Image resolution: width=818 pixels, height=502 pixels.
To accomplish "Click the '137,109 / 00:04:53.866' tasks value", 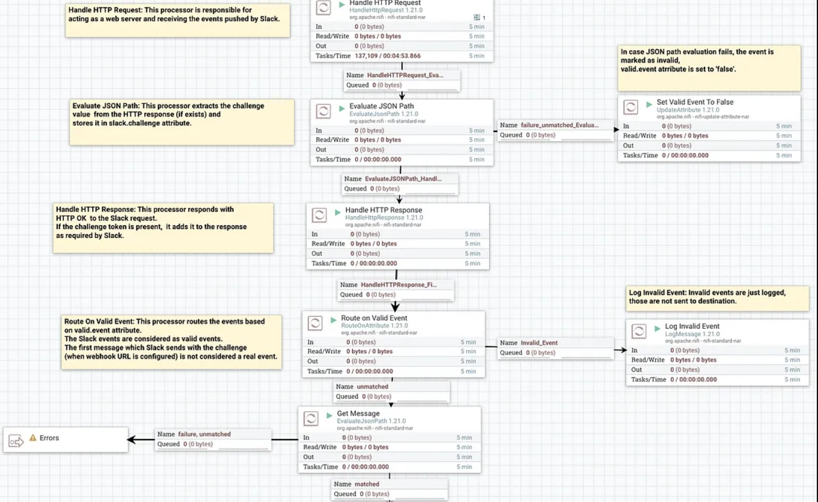I will click(387, 56).
